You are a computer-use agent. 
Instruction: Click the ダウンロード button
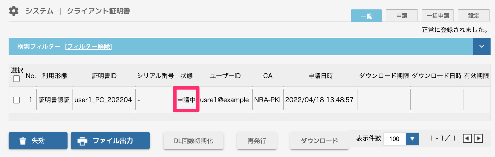319,141
